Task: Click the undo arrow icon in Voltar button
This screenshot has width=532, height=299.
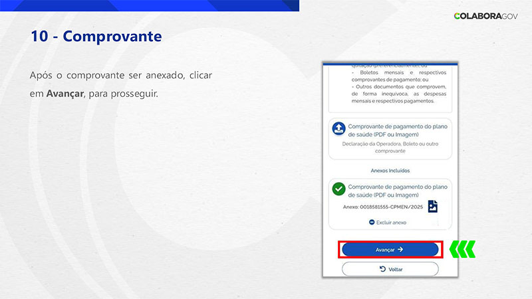Action: pos(382,269)
